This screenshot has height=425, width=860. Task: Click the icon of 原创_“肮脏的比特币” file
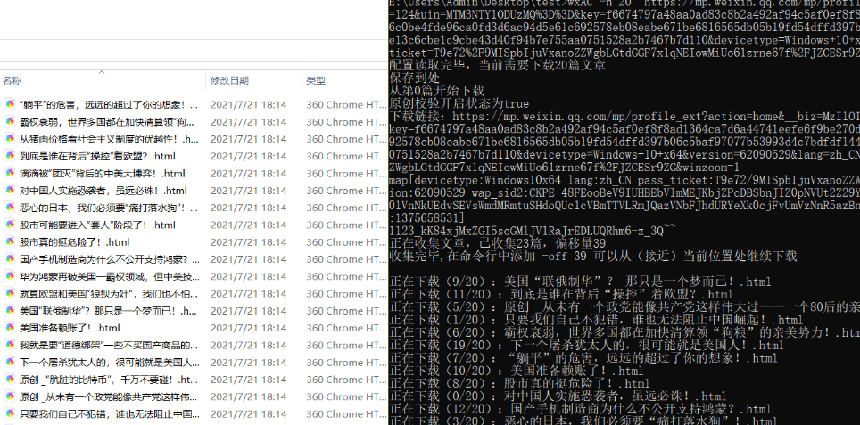pos(10,380)
